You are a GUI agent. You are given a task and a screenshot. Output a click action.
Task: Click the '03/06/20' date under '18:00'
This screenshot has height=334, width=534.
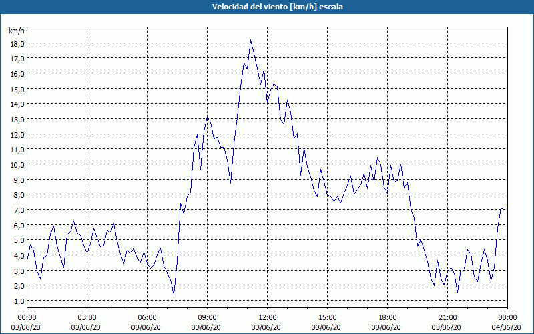(386, 327)
